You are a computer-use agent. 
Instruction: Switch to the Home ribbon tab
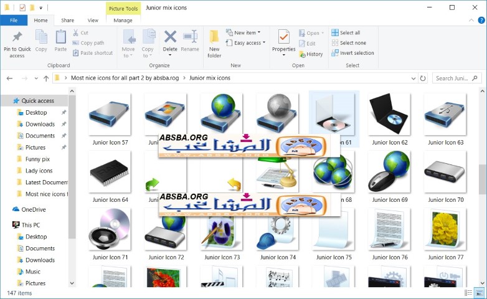40,20
